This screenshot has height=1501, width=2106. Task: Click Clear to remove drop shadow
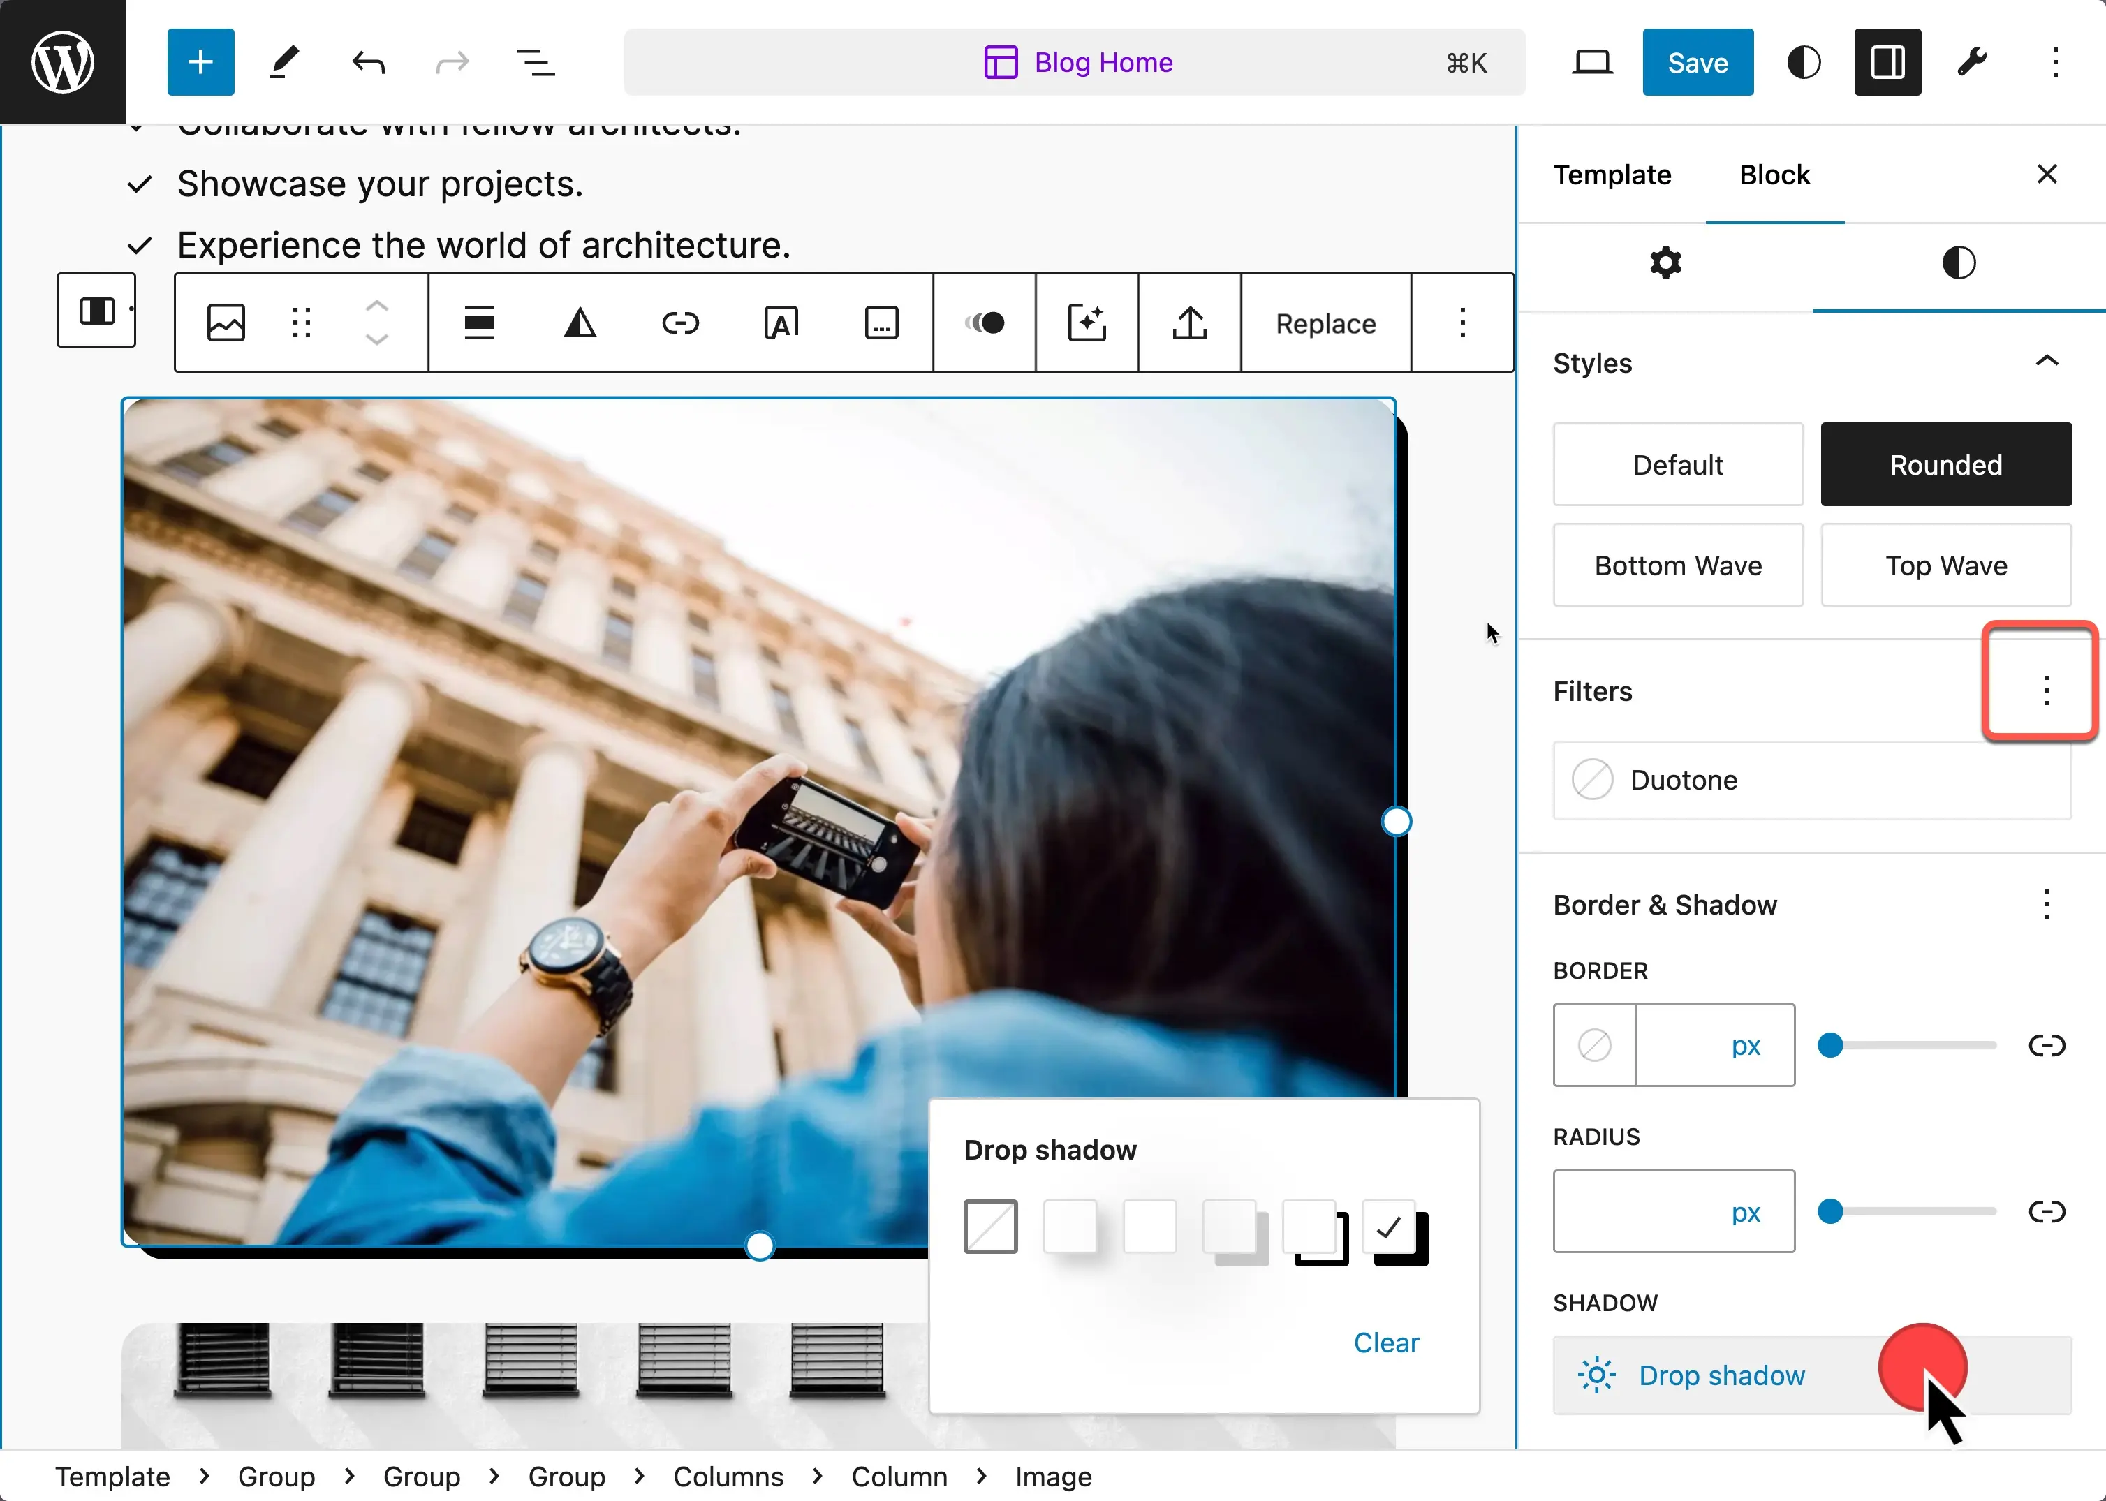coord(1387,1343)
